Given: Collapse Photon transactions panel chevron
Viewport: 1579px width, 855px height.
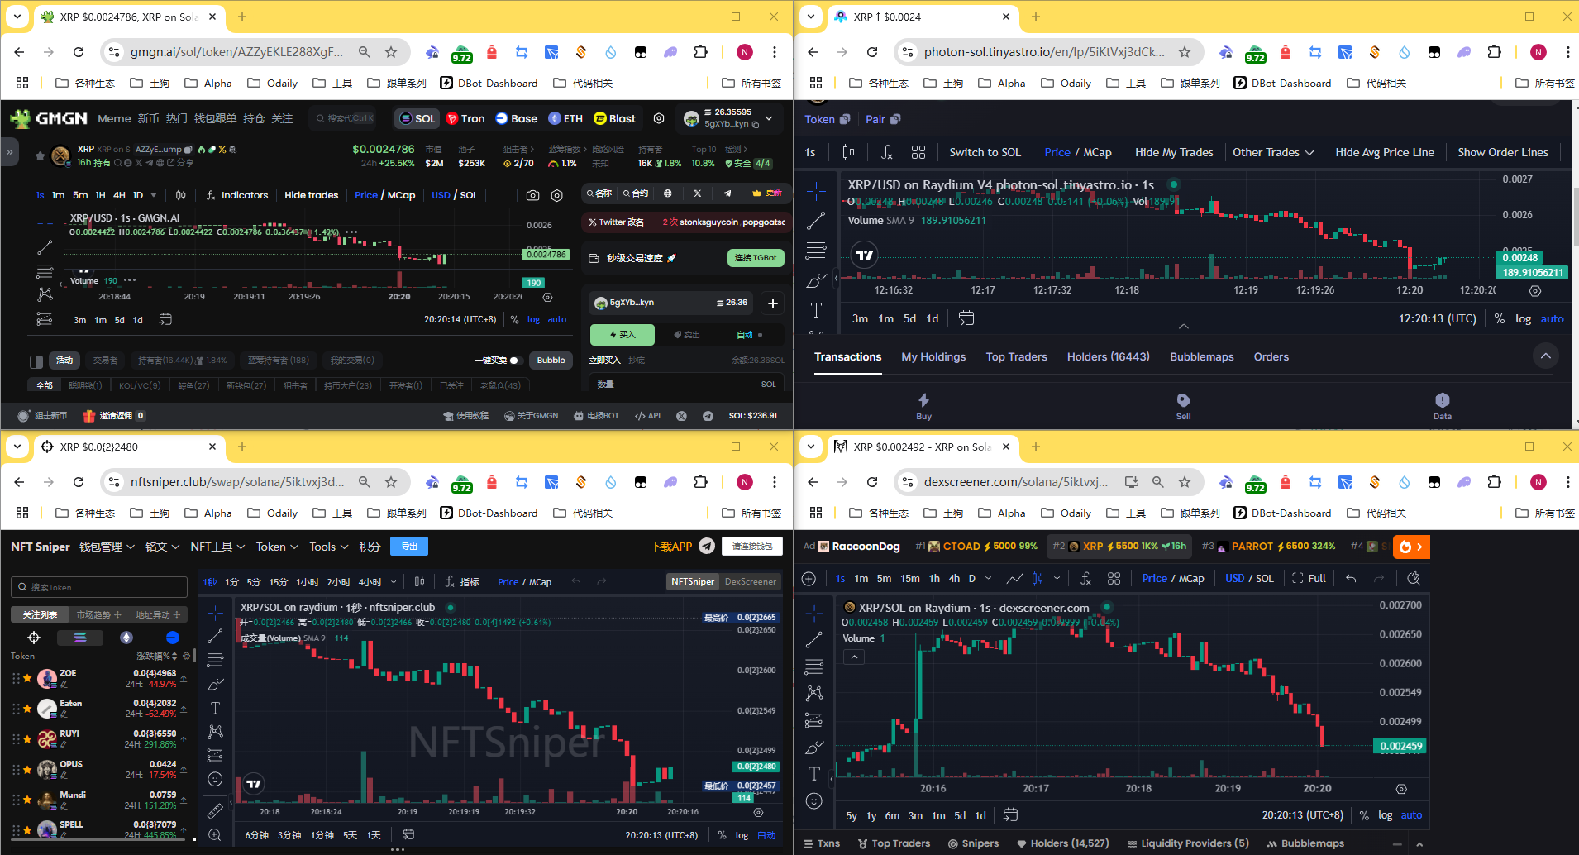Looking at the screenshot, I should [1545, 356].
